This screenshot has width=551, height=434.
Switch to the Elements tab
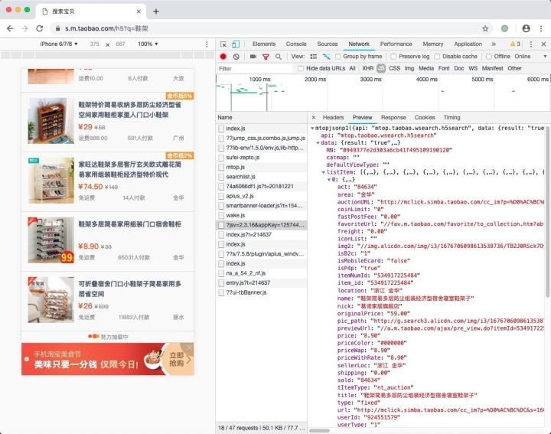[264, 44]
